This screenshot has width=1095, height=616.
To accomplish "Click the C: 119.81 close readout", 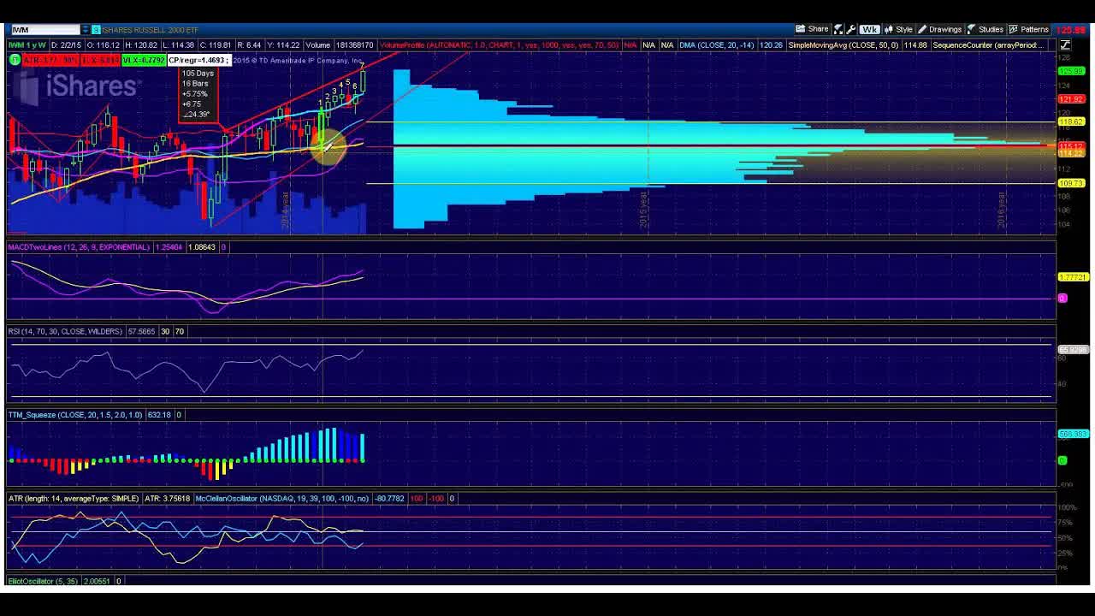I will point(214,44).
